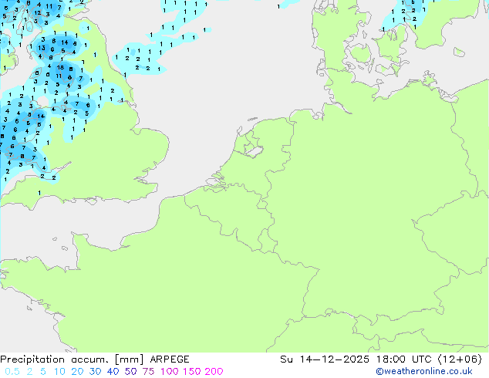
Task: Click the 13 mm precipitation value on map
Action: pos(42,48)
